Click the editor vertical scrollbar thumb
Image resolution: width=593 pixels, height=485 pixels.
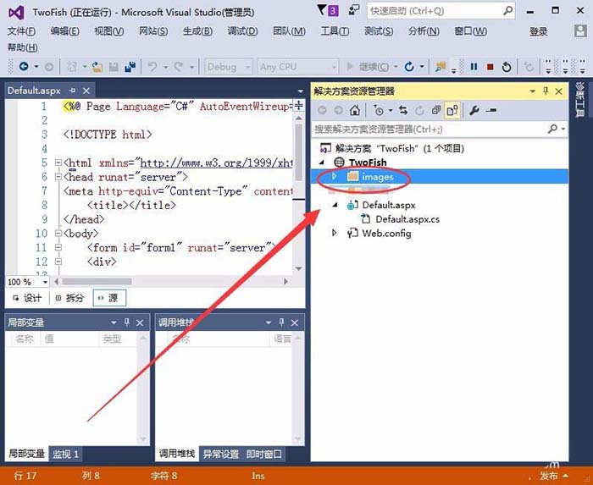click(299, 152)
